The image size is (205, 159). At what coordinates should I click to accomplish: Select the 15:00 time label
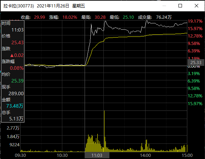pyautogui.click(x=187, y=155)
